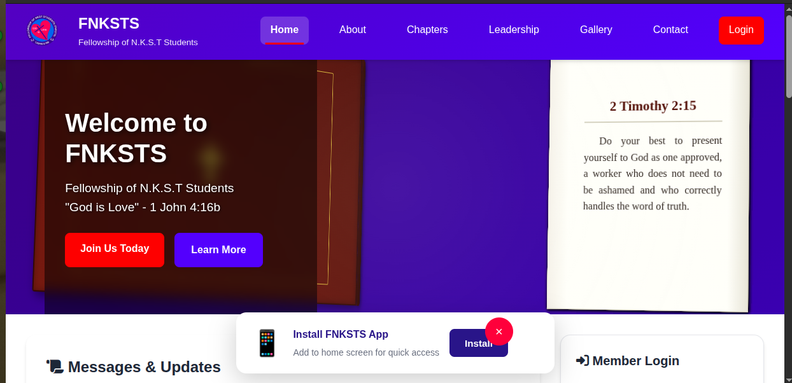Open the Home navigation item
The height and width of the screenshot is (383, 792).
click(x=284, y=29)
